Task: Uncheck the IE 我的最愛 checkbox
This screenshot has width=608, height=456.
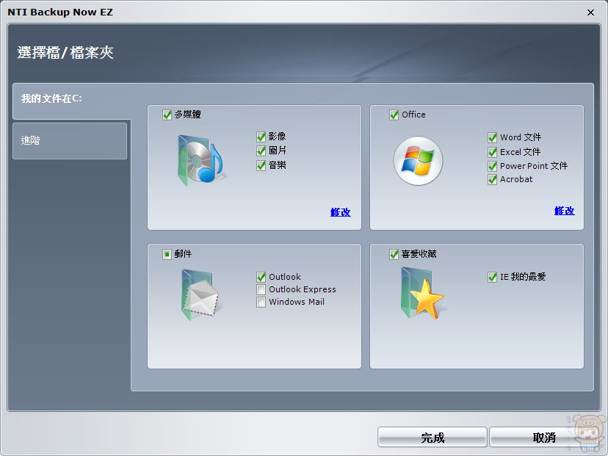Action: 492,277
